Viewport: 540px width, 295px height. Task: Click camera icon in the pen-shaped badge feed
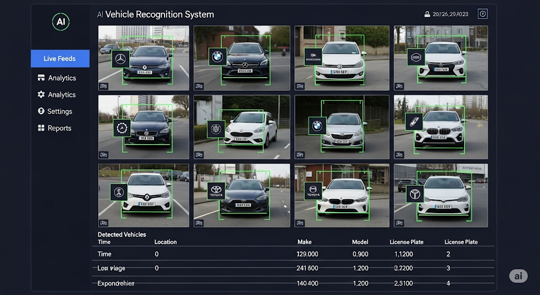pyautogui.click(x=399, y=155)
